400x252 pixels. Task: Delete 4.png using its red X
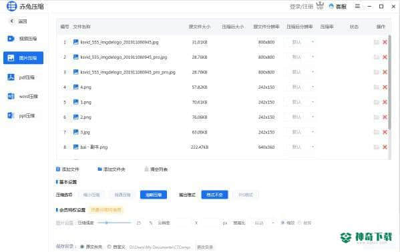385,87
